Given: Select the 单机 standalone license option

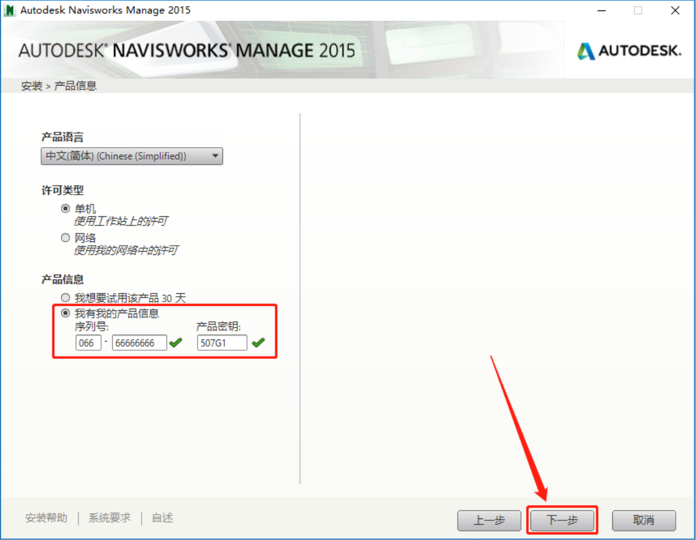Looking at the screenshot, I should (66, 209).
